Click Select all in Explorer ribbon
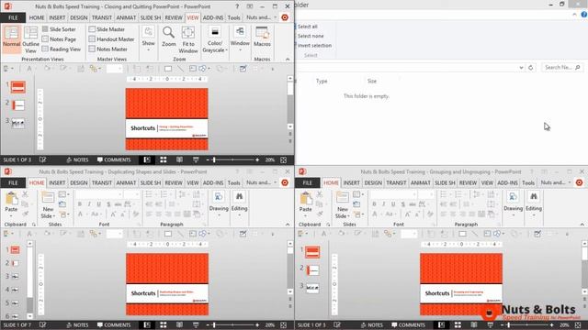 click(x=307, y=27)
